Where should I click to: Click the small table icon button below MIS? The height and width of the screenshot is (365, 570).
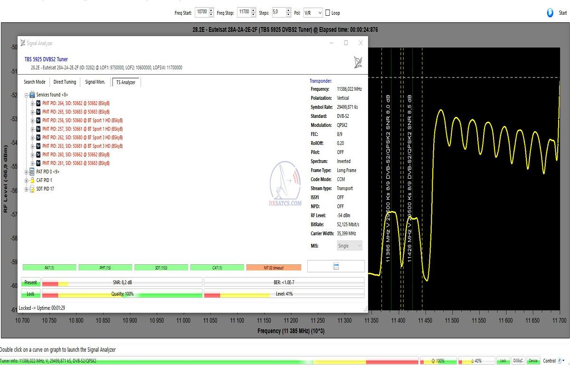coord(336,266)
